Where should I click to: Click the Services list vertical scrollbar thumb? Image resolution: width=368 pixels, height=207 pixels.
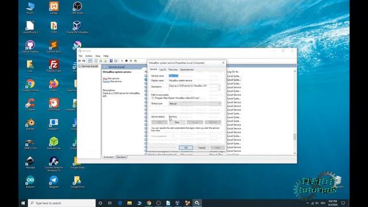[x=295, y=137]
